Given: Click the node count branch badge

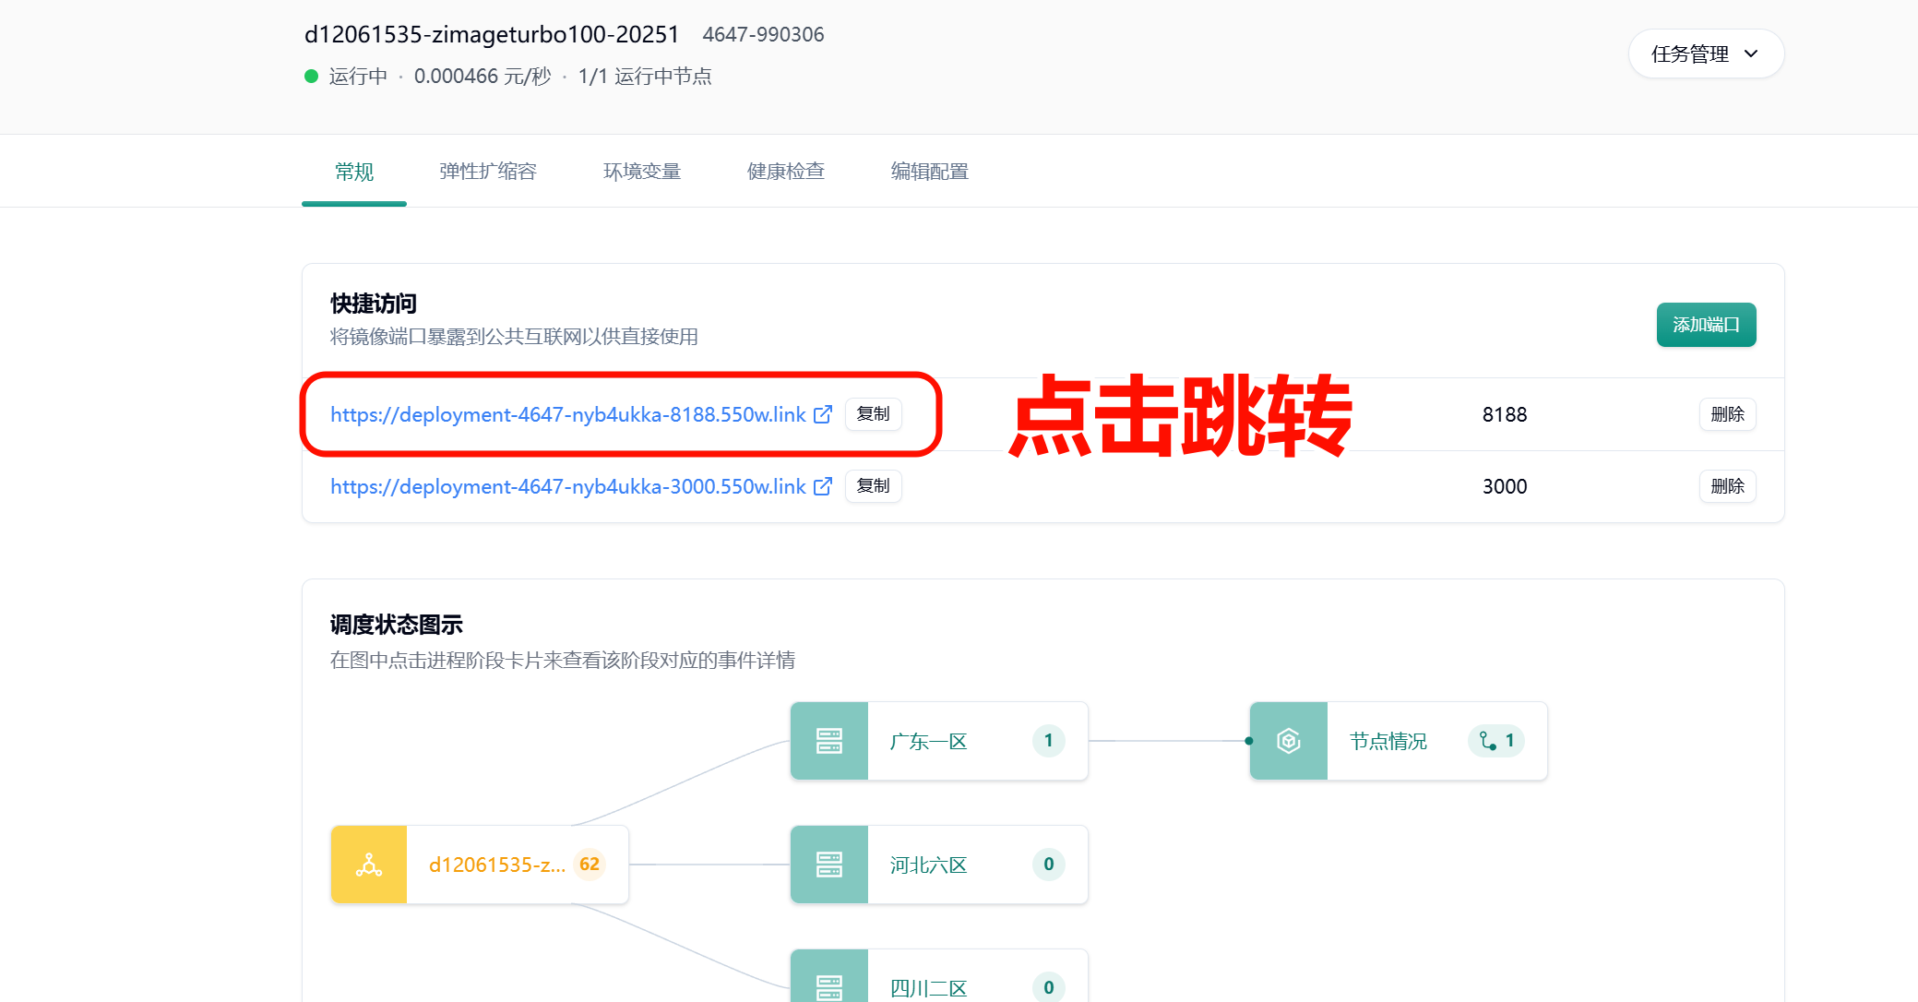Looking at the screenshot, I should 1495,741.
